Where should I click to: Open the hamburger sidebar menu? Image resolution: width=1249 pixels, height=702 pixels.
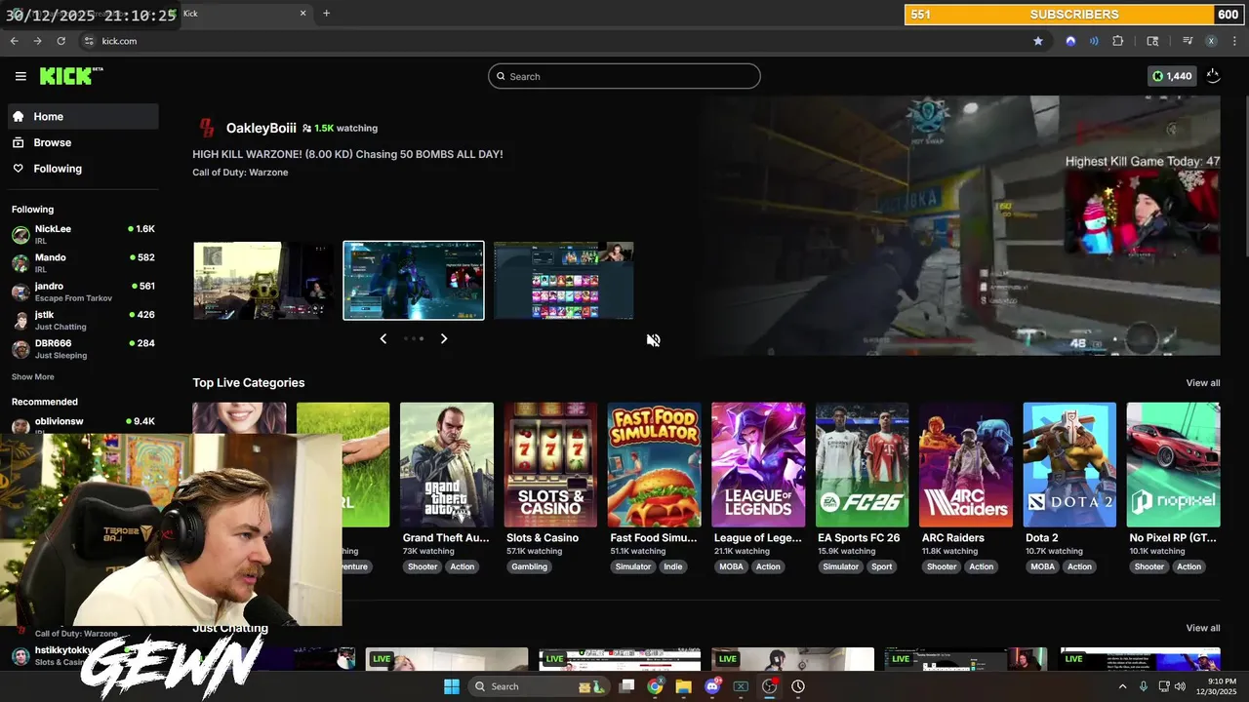(20, 76)
